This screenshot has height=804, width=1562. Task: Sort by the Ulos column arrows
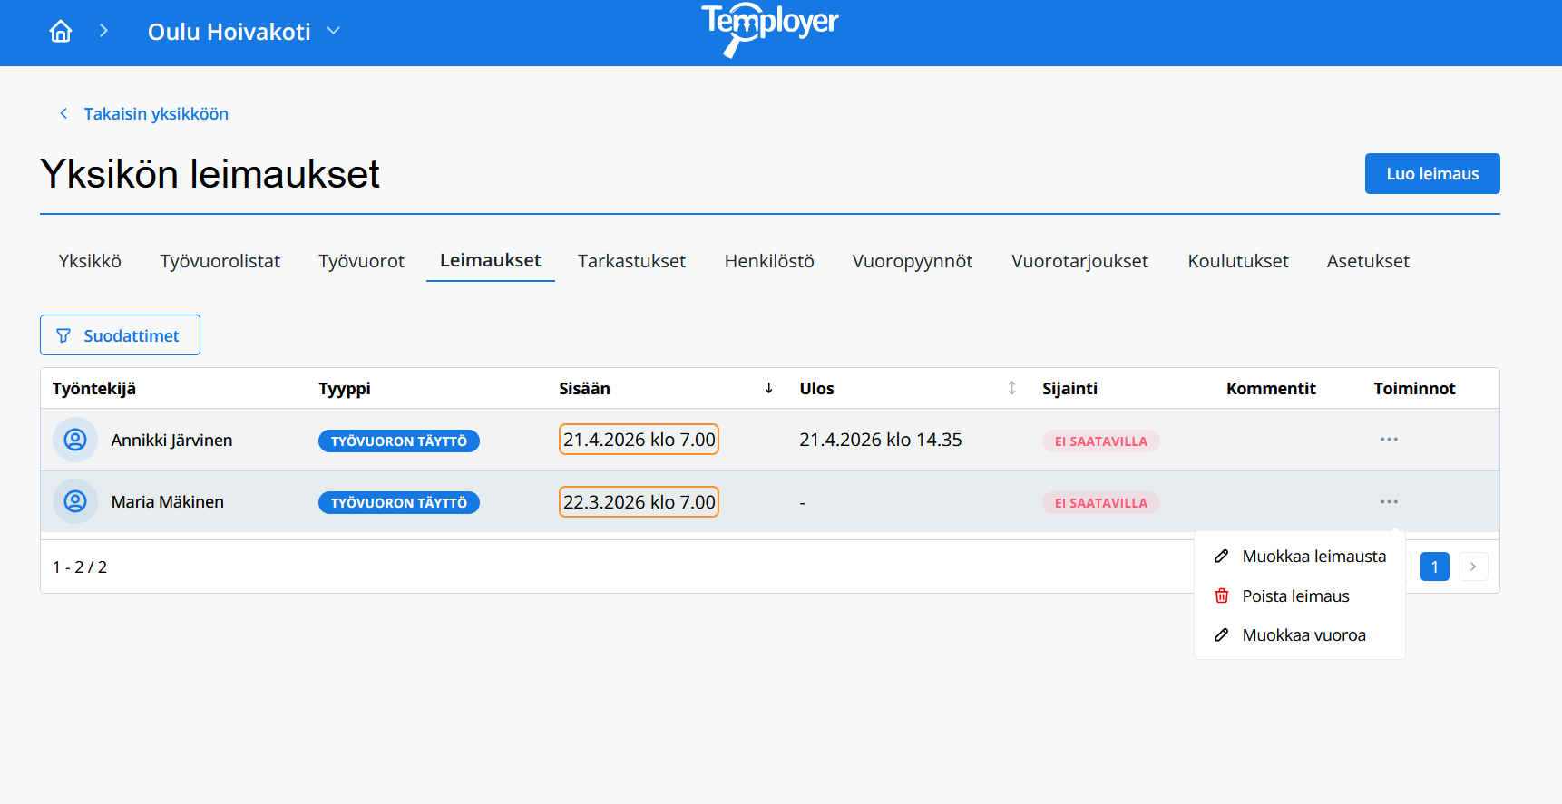tap(1011, 388)
